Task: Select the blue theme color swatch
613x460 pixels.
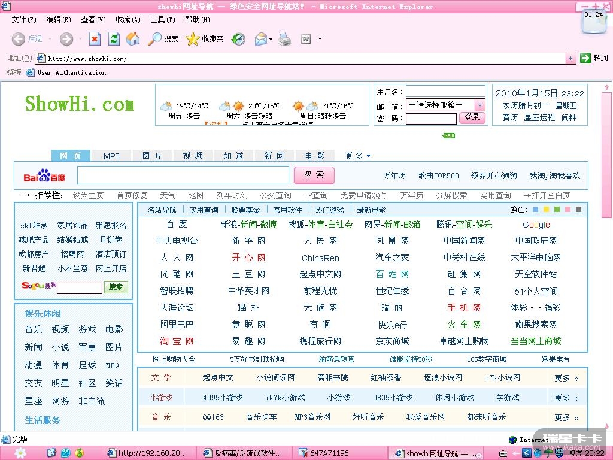Action: pyautogui.click(x=536, y=209)
